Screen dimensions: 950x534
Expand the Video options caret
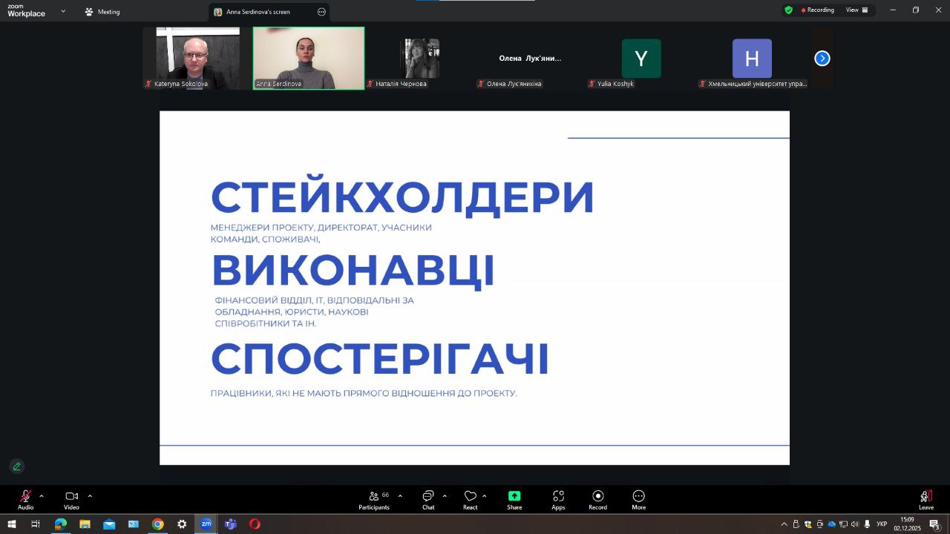[x=90, y=496]
